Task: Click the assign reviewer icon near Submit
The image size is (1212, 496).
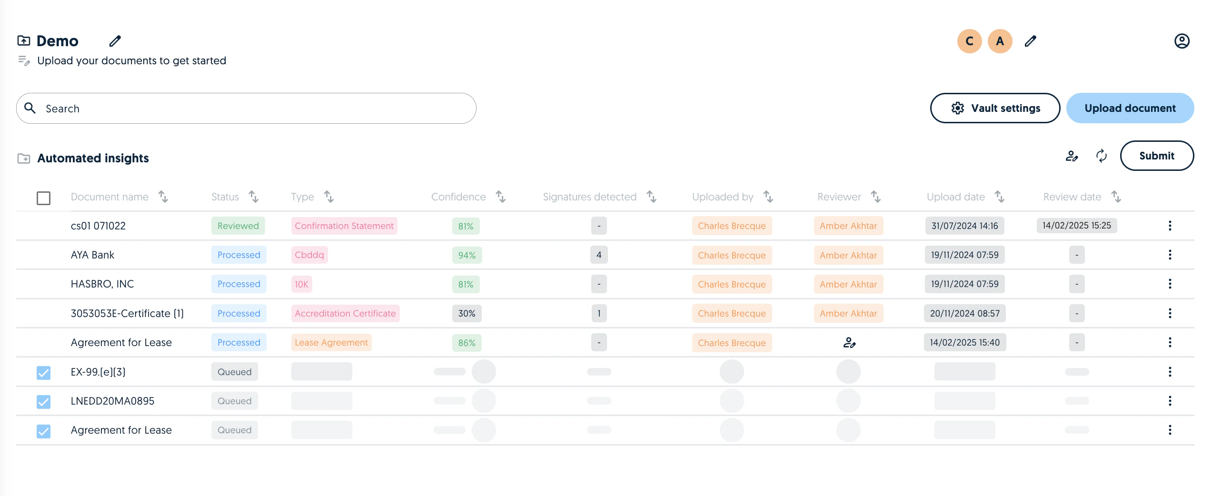Action: click(1072, 156)
